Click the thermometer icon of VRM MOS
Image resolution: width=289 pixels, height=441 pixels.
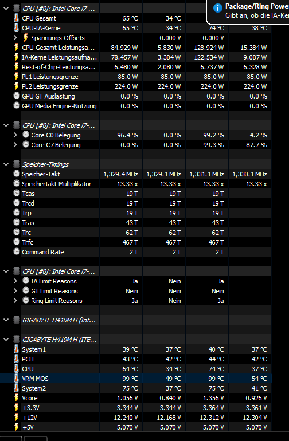click(x=17, y=379)
